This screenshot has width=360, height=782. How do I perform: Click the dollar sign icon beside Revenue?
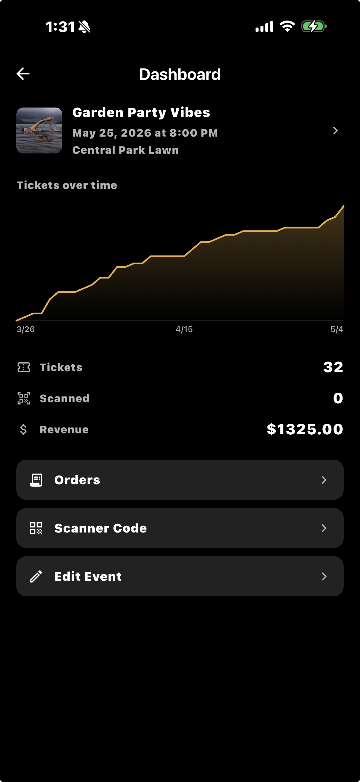23,429
